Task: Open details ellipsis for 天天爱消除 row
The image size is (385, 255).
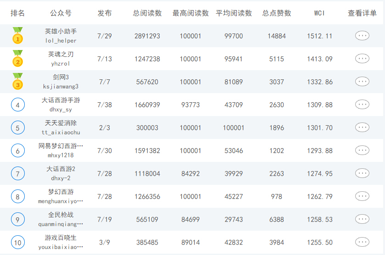Action: (362, 127)
